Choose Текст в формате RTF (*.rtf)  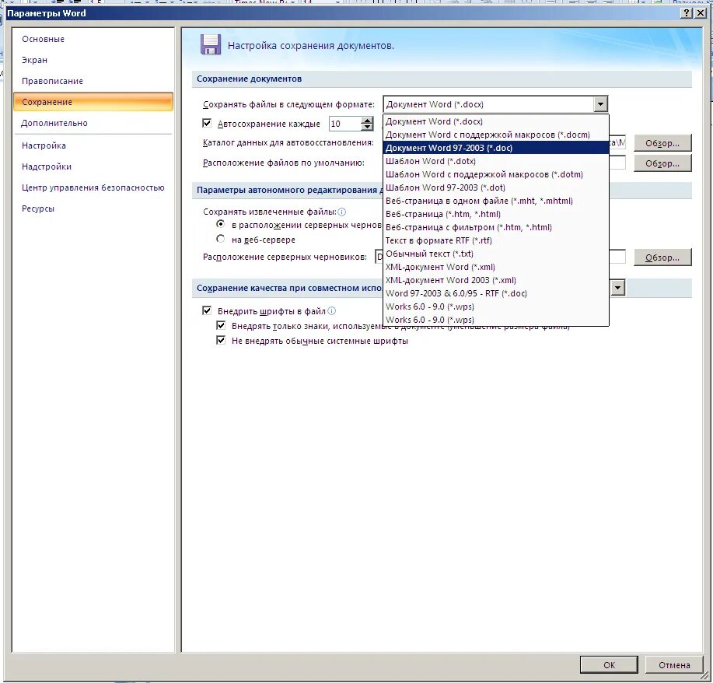click(495, 240)
